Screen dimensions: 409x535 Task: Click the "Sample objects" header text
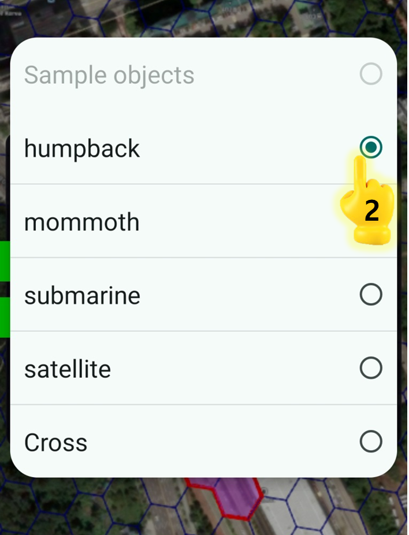tap(109, 75)
